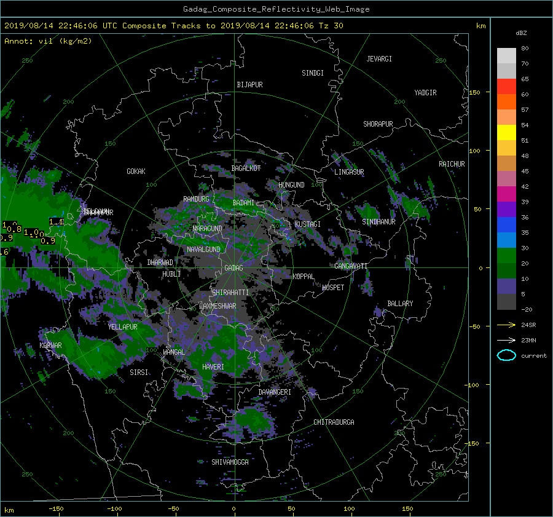Click the '-20' dBZ scale label
Viewport: 553px width, 517px height.
[x=527, y=309]
